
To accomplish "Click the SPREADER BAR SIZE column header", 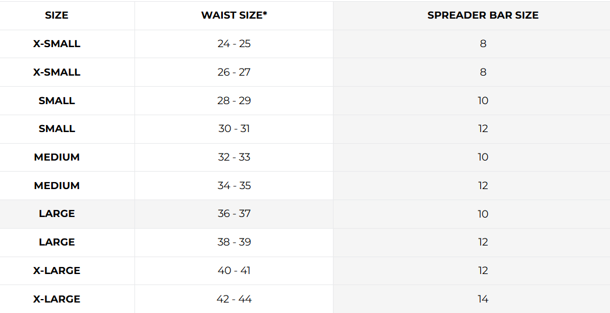I will pos(483,16).
